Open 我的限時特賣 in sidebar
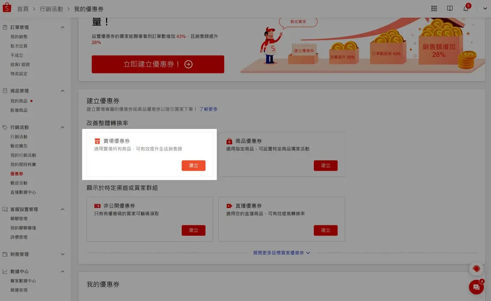The height and width of the screenshot is (301, 491). pyautogui.click(x=23, y=165)
